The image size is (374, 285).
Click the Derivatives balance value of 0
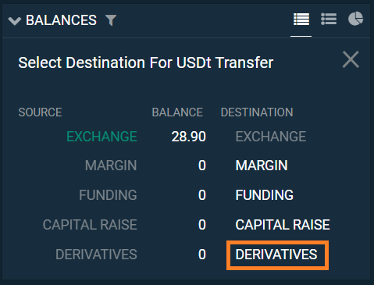(202, 255)
